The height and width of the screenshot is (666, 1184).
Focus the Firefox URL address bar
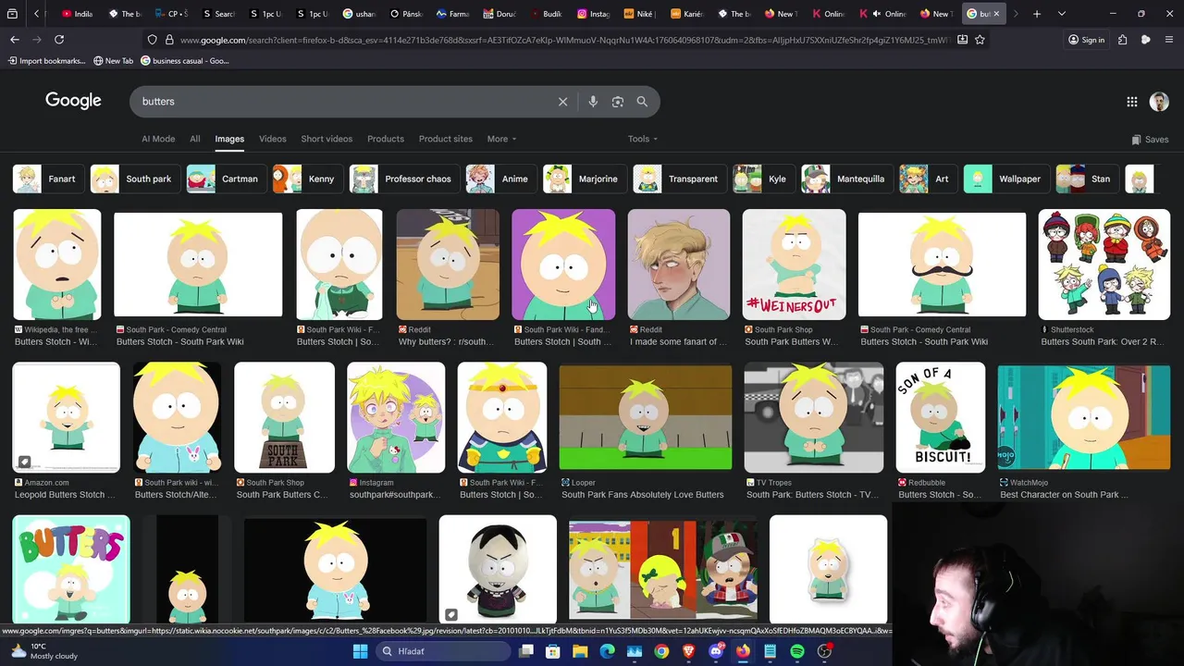[x=564, y=40]
